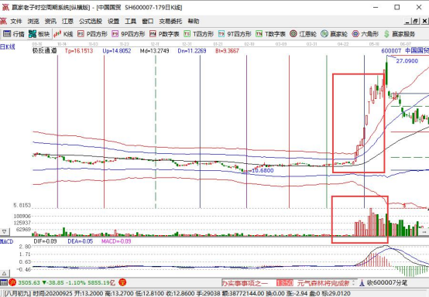Open the 江恩轮 tool
Image resolution: width=429 pixels, height=297 pixels.
click(303, 34)
